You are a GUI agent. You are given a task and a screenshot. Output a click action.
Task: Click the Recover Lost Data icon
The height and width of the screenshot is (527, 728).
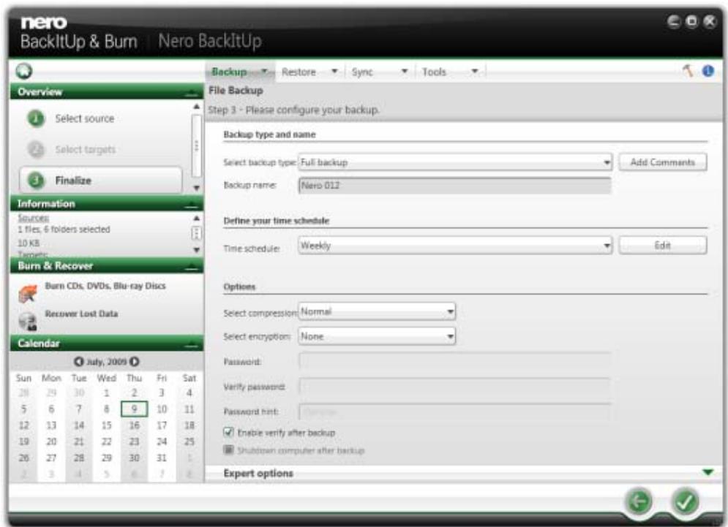pos(28,321)
